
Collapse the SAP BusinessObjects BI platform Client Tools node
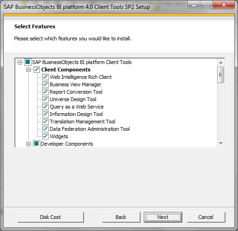point(19,63)
